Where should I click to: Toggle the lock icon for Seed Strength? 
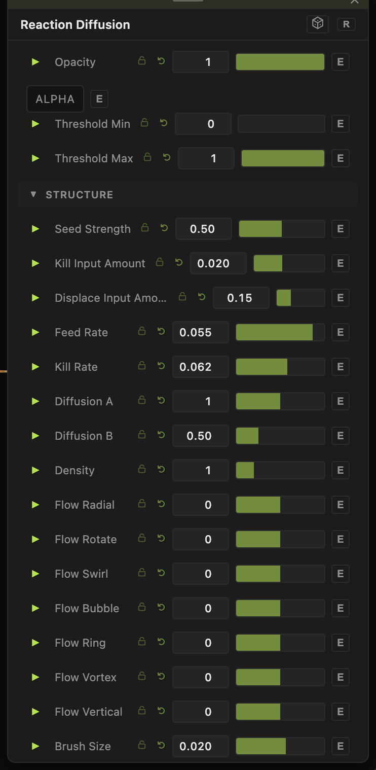coord(145,228)
